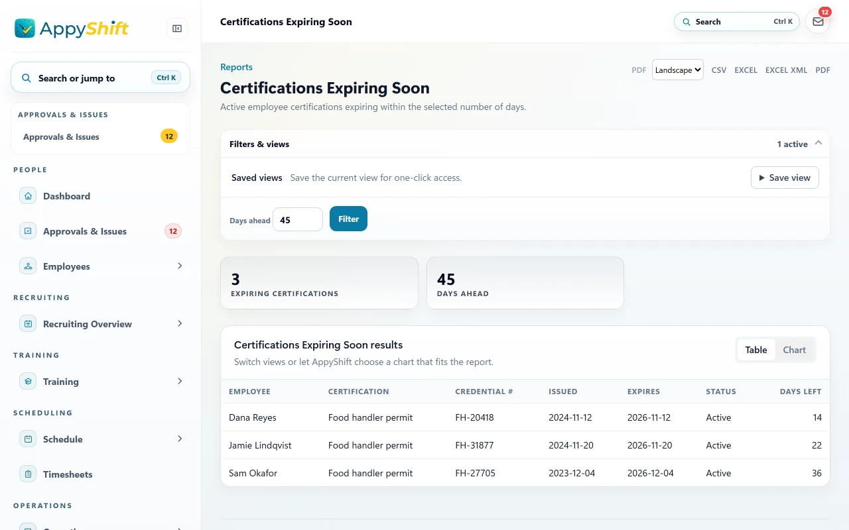The image size is (849, 530).
Task: Click the Filter button
Action: [x=348, y=219]
